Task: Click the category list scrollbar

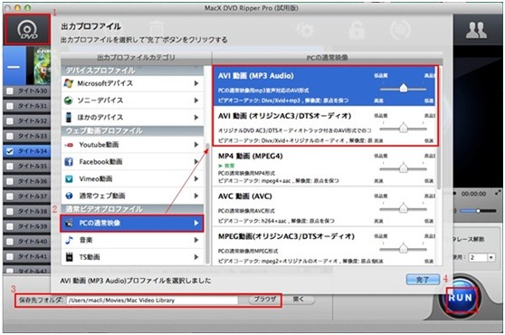Action: point(207,204)
